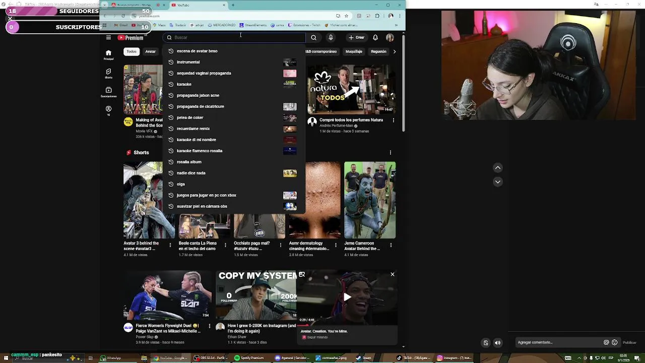The width and height of the screenshot is (645, 363).
Task: Close the Avatar miniplayer
Action: point(393,274)
